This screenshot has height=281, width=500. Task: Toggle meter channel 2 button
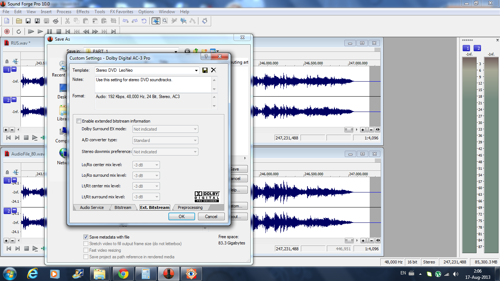coord(477,48)
